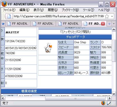Click the 勝利数 value 4810勝

point(106,73)
